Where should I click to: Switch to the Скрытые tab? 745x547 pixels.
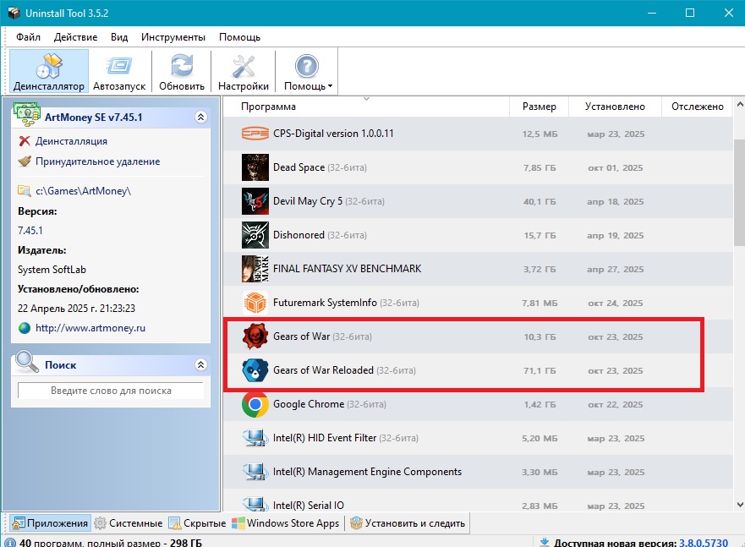[x=197, y=523]
